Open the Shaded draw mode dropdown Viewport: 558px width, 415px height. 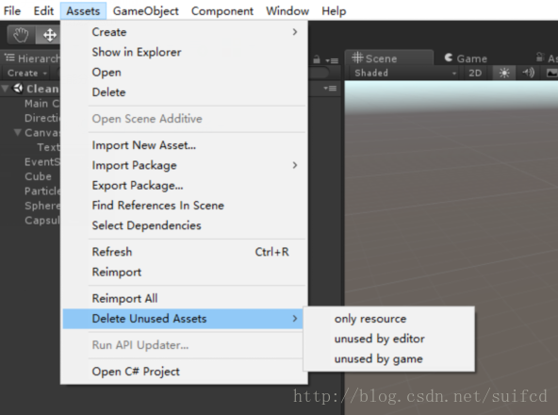tap(404, 73)
